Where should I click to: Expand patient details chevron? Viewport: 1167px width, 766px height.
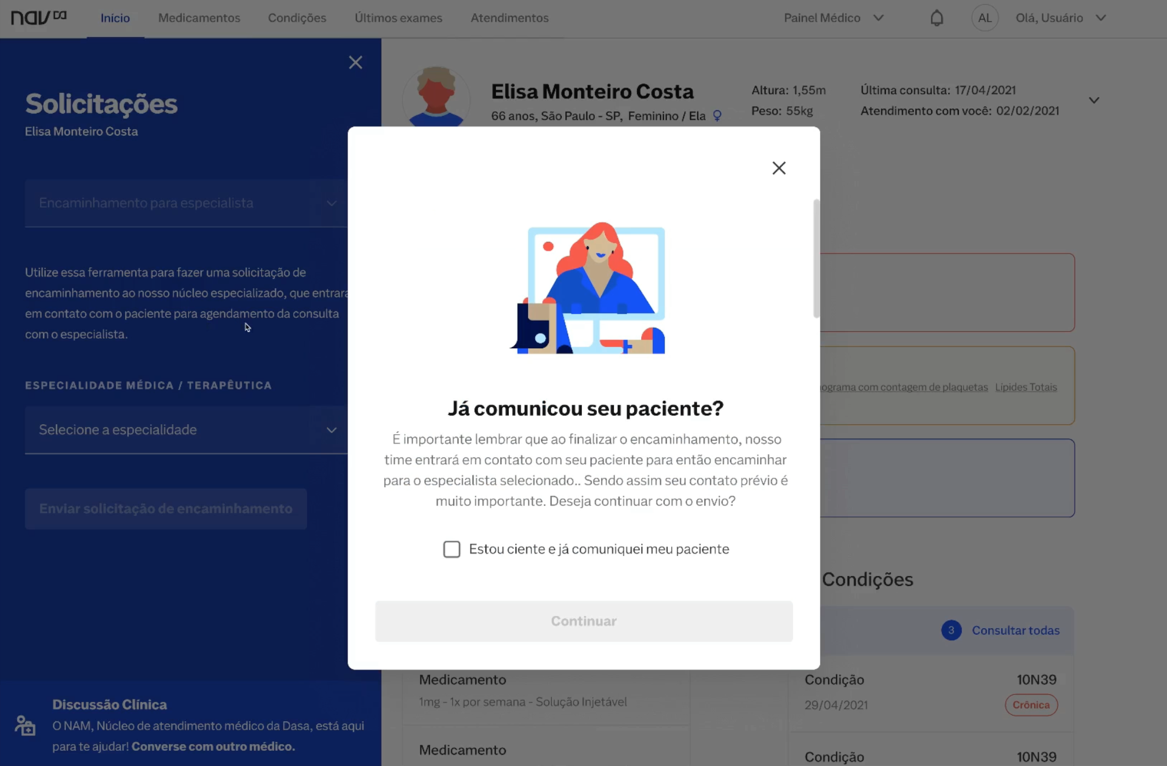click(x=1093, y=101)
